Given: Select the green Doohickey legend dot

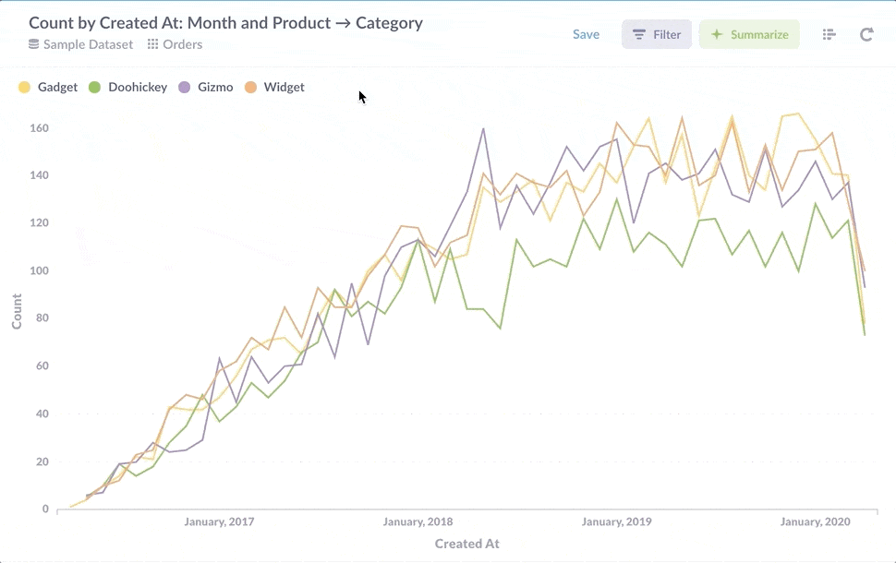Looking at the screenshot, I should pyautogui.click(x=94, y=88).
